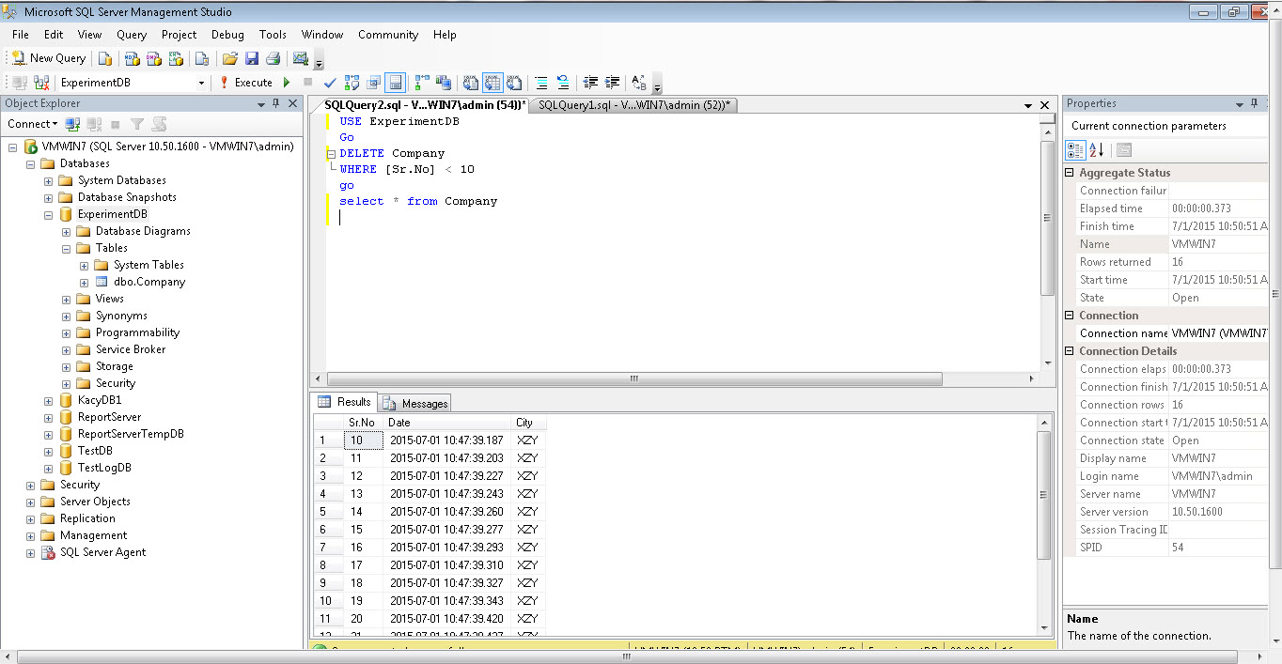The height and width of the screenshot is (664, 1282).
Task: Open the Properties window position dropdown arrow
Action: (x=1239, y=103)
